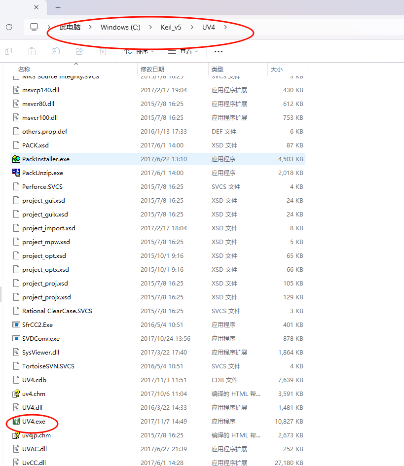404x466 pixels.
Task: Click Windows (C:) in the breadcrumb path
Action: pyautogui.click(x=120, y=27)
